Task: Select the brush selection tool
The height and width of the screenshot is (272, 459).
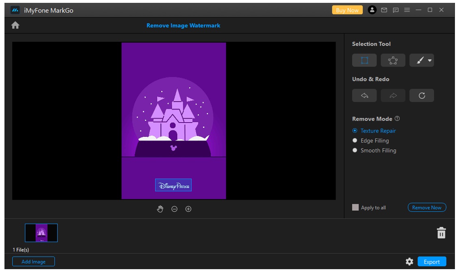Action: pyautogui.click(x=420, y=60)
